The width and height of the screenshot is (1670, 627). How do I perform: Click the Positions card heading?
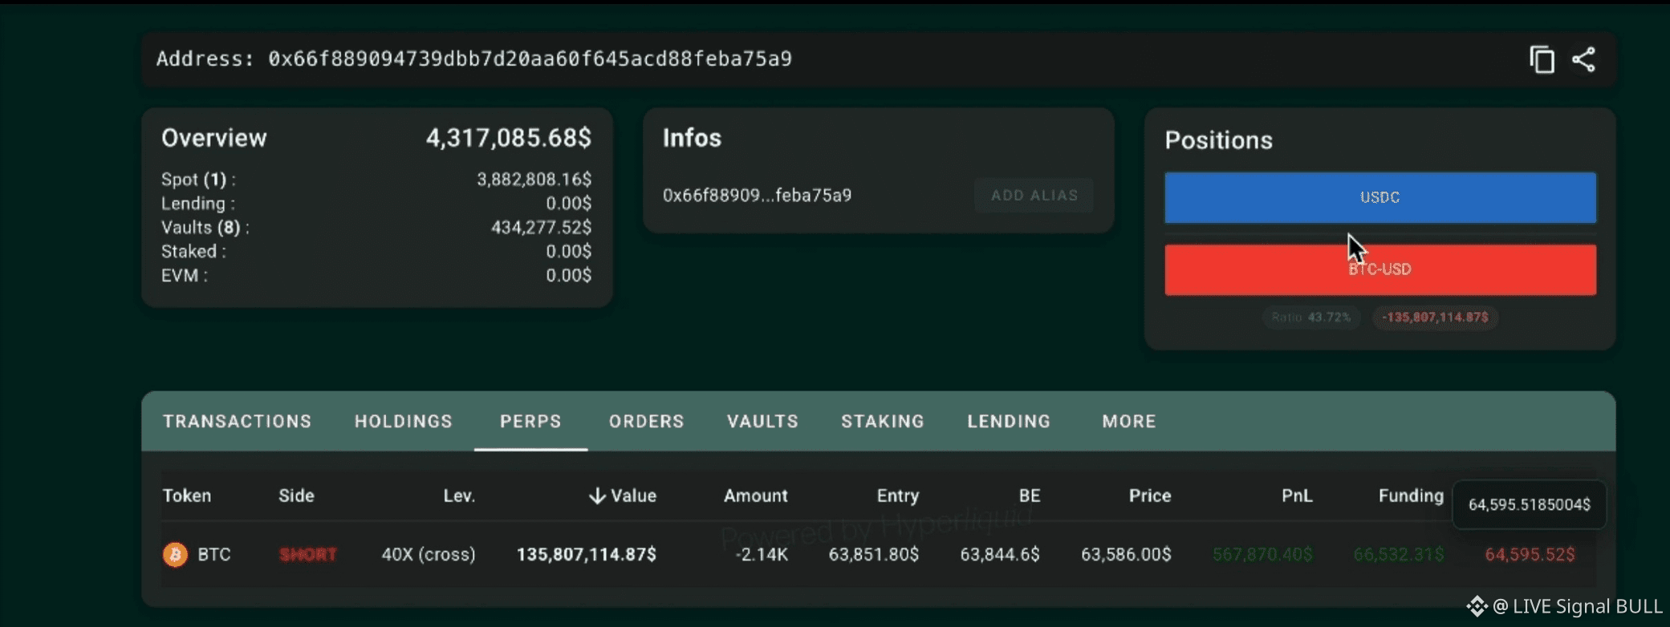[1218, 140]
